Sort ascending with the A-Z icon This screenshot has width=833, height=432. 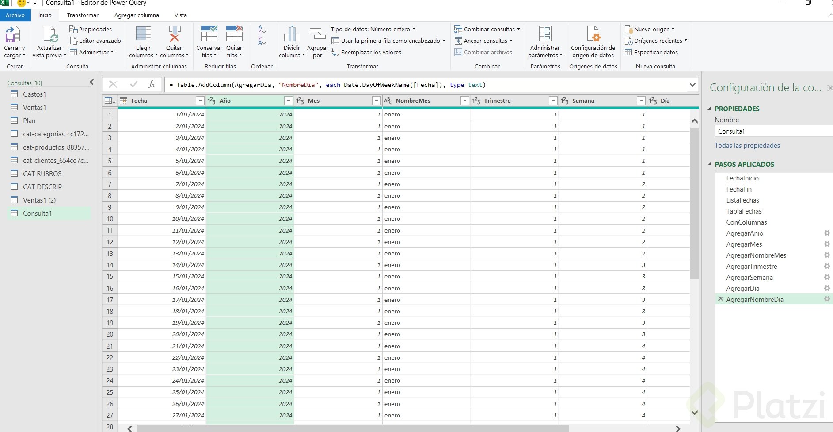click(x=262, y=30)
